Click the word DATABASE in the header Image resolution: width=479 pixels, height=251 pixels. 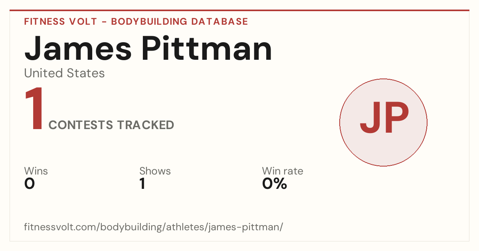(x=220, y=22)
